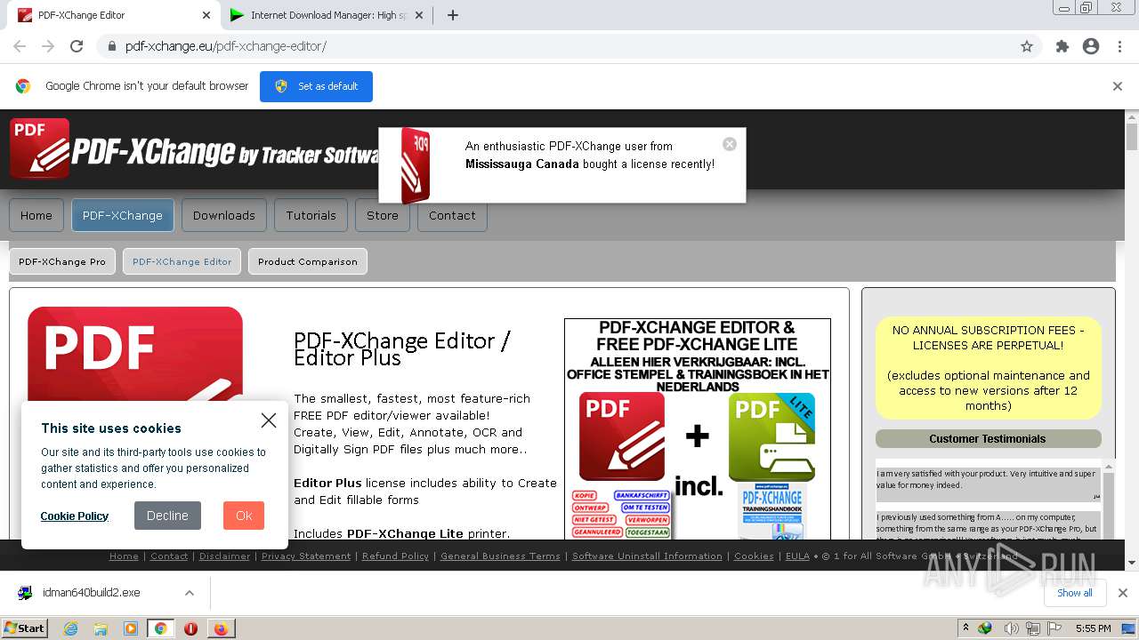Switch to the Internet Download Manager tab
The width and height of the screenshot is (1139, 640).
(x=327, y=15)
